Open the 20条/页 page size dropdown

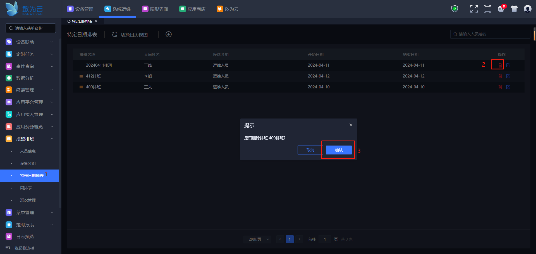(x=257, y=239)
